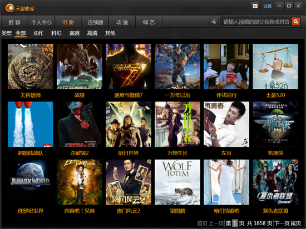Select the 电影 tab
Viewport: 306px width, 229px height.
(x=68, y=22)
